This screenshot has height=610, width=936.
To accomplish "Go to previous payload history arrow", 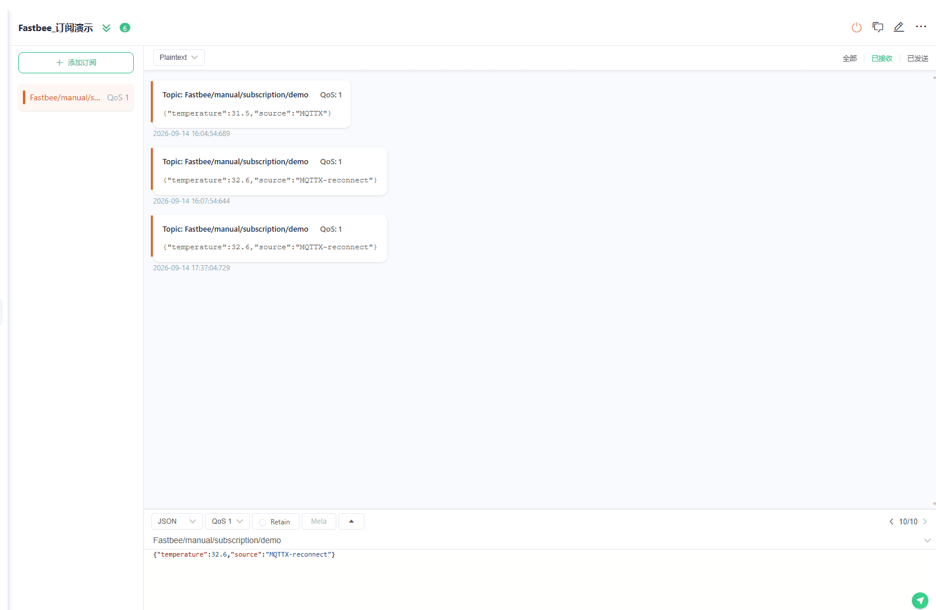I will pos(891,521).
